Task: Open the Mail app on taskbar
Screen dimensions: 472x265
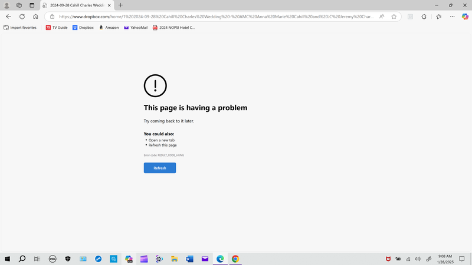Action: click(x=205, y=259)
